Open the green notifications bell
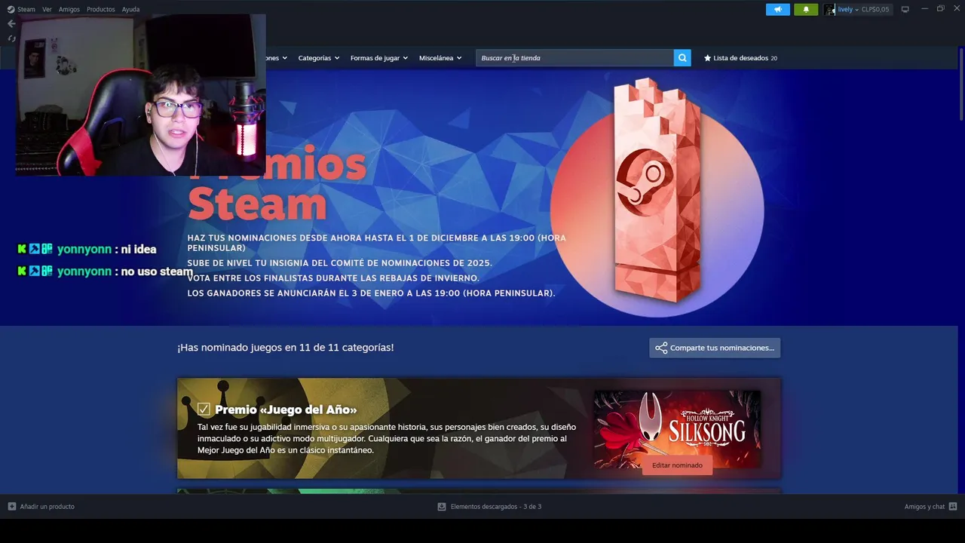 (x=806, y=9)
